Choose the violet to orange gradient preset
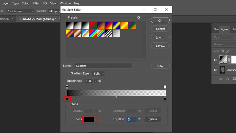 [x=101, y=25]
